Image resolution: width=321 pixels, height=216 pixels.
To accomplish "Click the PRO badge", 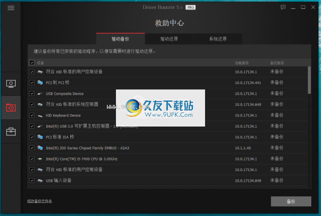I will pos(190,7).
